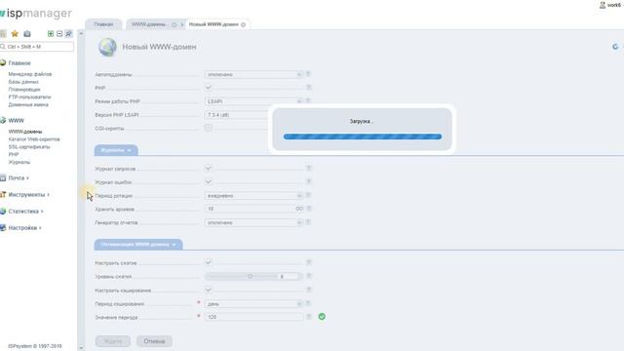Expand the Статистика sidebar section
The width and height of the screenshot is (624, 351).
point(25,212)
